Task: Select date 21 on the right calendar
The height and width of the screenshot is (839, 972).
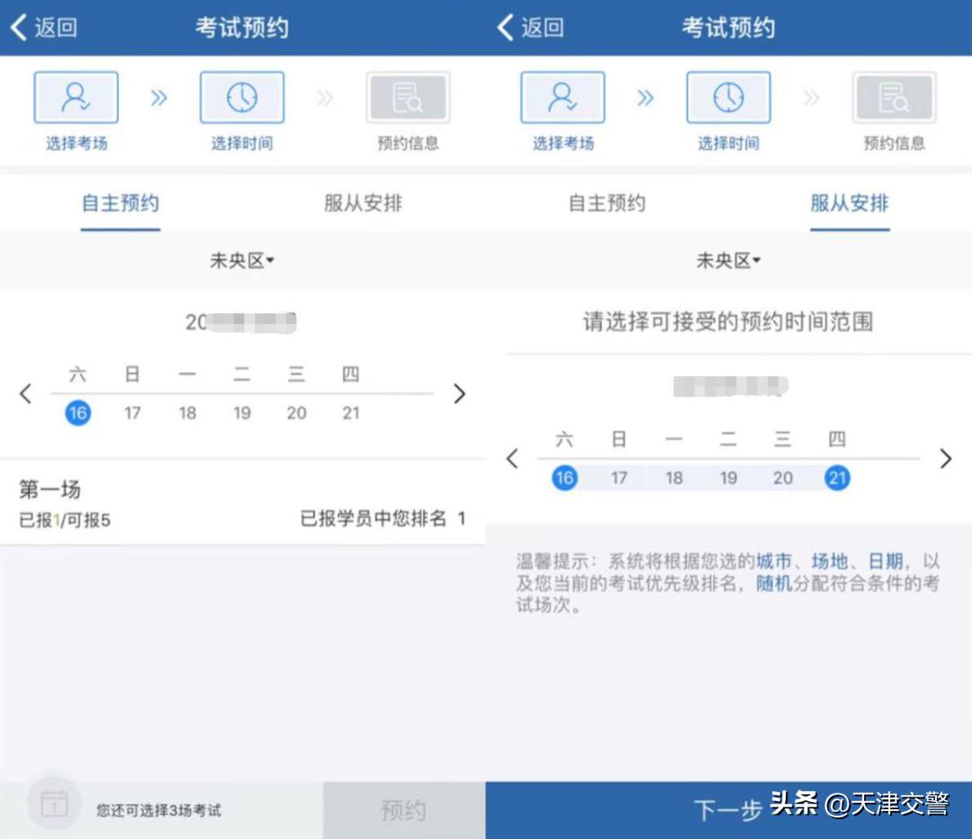Action: pyautogui.click(x=837, y=478)
